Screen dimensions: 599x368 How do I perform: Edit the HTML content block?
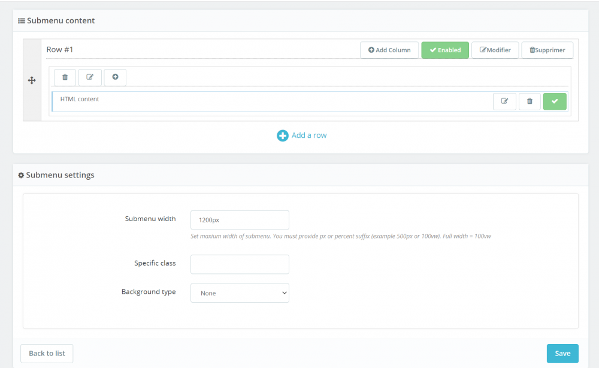pos(504,101)
